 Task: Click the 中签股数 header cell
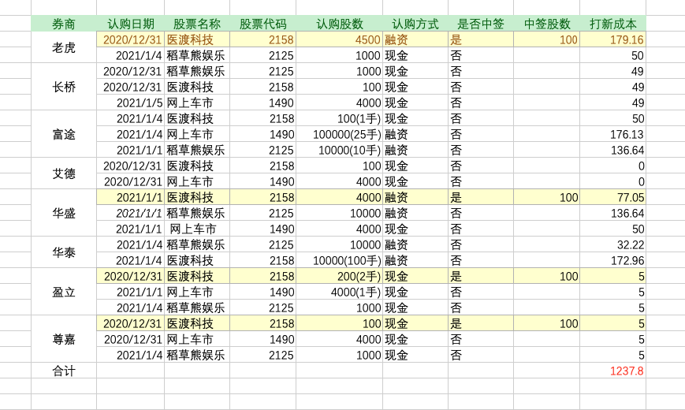click(546, 24)
